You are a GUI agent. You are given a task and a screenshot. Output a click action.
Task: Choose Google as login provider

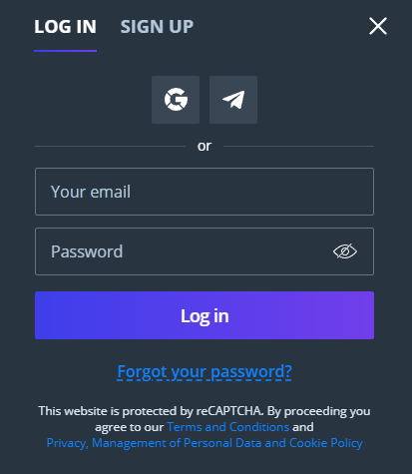coord(176,100)
